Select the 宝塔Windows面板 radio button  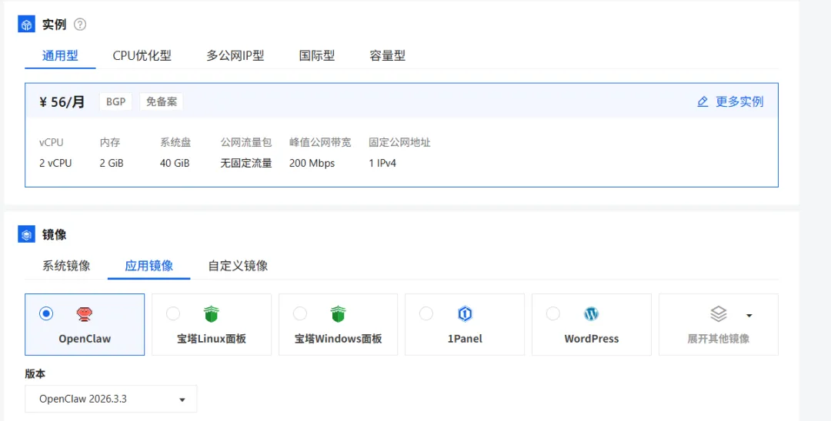point(300,313)
